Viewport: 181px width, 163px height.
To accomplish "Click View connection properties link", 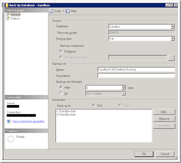I will tap(29, 121).
